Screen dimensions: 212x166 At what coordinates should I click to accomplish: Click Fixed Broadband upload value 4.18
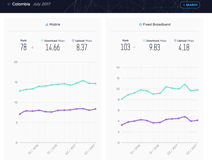(x=184, y=47)
